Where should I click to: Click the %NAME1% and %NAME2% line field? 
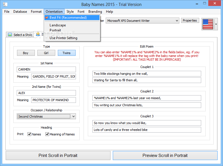click(x=146, y=98)
